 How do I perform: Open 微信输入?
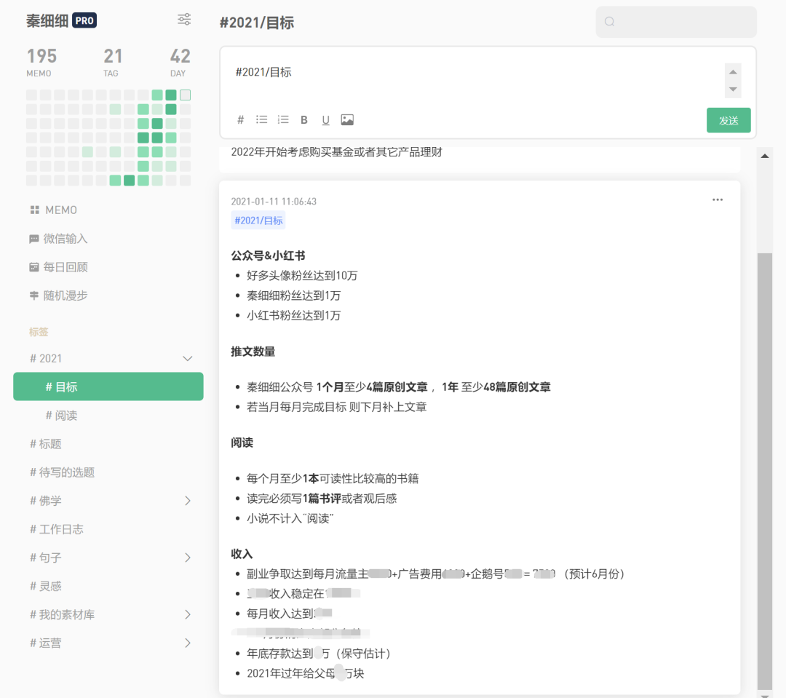(59, 239)
